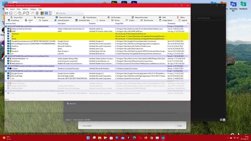Click the Sigma VirusTotal toolbar icon
The height and width of the screenshot is (141, 251).
51,13
